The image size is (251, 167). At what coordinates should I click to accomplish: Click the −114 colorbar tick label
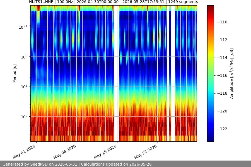(222, 58)
